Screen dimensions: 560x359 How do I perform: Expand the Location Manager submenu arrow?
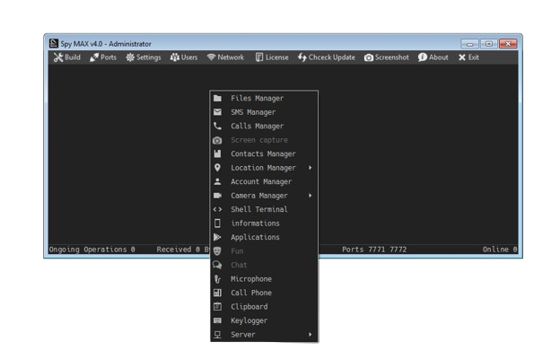[x=311, y=168]
